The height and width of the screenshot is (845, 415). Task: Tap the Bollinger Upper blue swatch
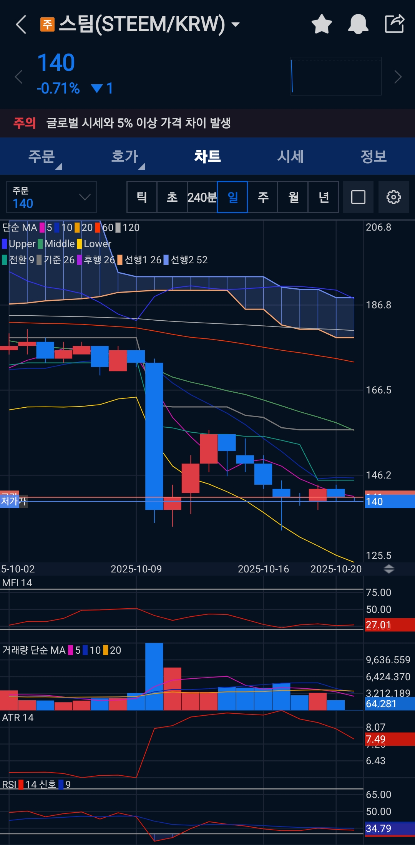(5, 244)
